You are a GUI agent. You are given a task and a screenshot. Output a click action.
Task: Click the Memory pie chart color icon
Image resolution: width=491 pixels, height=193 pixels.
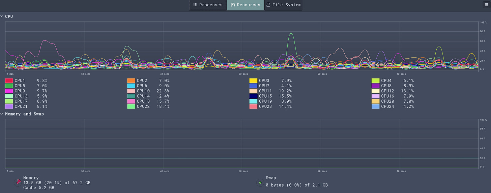[17, 183]
